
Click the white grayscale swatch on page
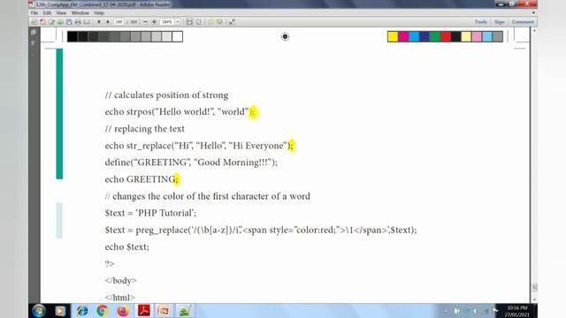[177, 36]
